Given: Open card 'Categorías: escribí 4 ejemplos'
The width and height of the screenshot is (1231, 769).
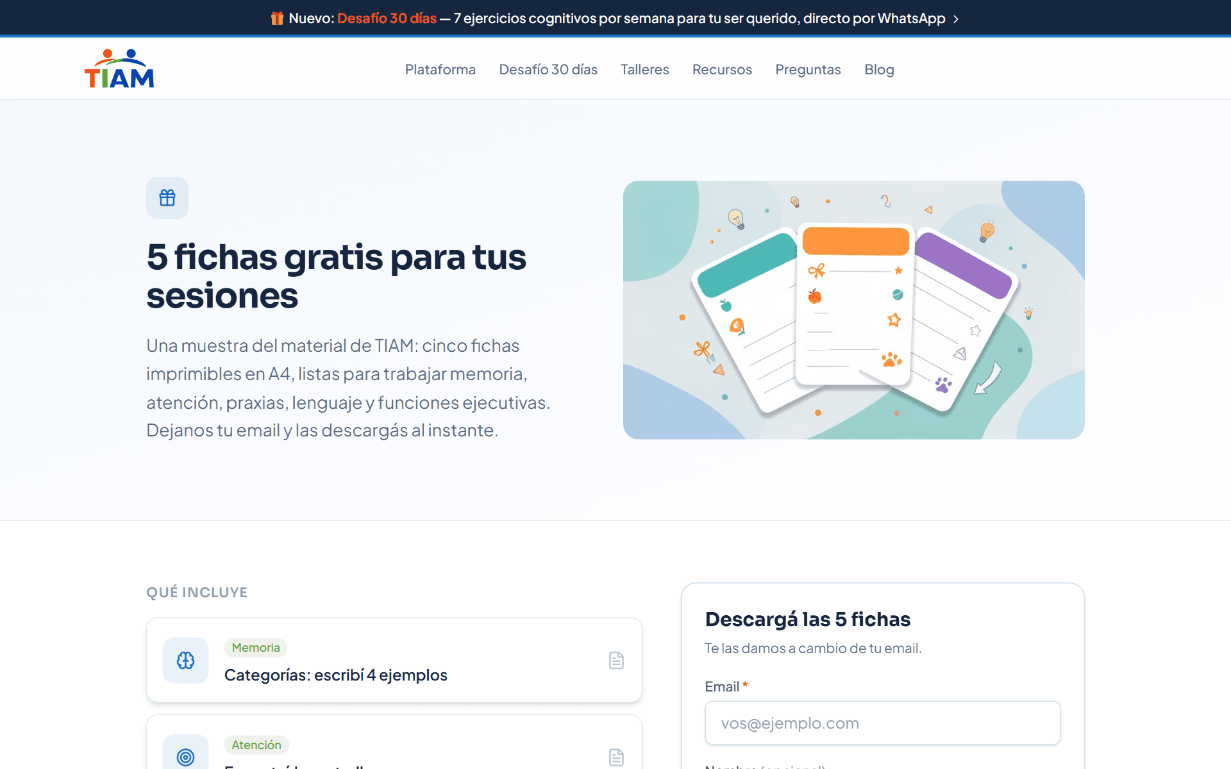Looking at the screenshot, I should tap(394, 660).
